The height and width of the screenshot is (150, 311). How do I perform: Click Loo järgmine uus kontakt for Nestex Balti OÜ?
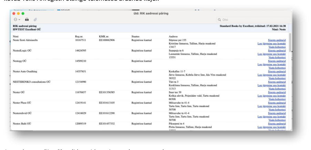click(272, 127)
